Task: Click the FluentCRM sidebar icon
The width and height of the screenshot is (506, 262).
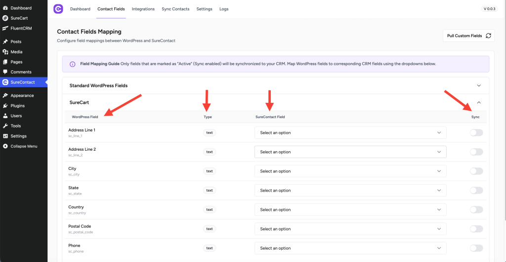Action: click(x=5, y=28)
